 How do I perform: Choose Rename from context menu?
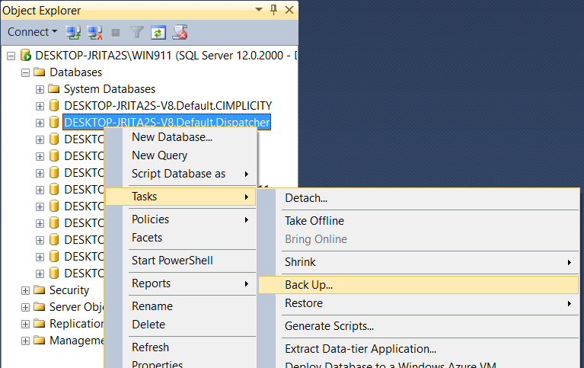tap(180, 306)
